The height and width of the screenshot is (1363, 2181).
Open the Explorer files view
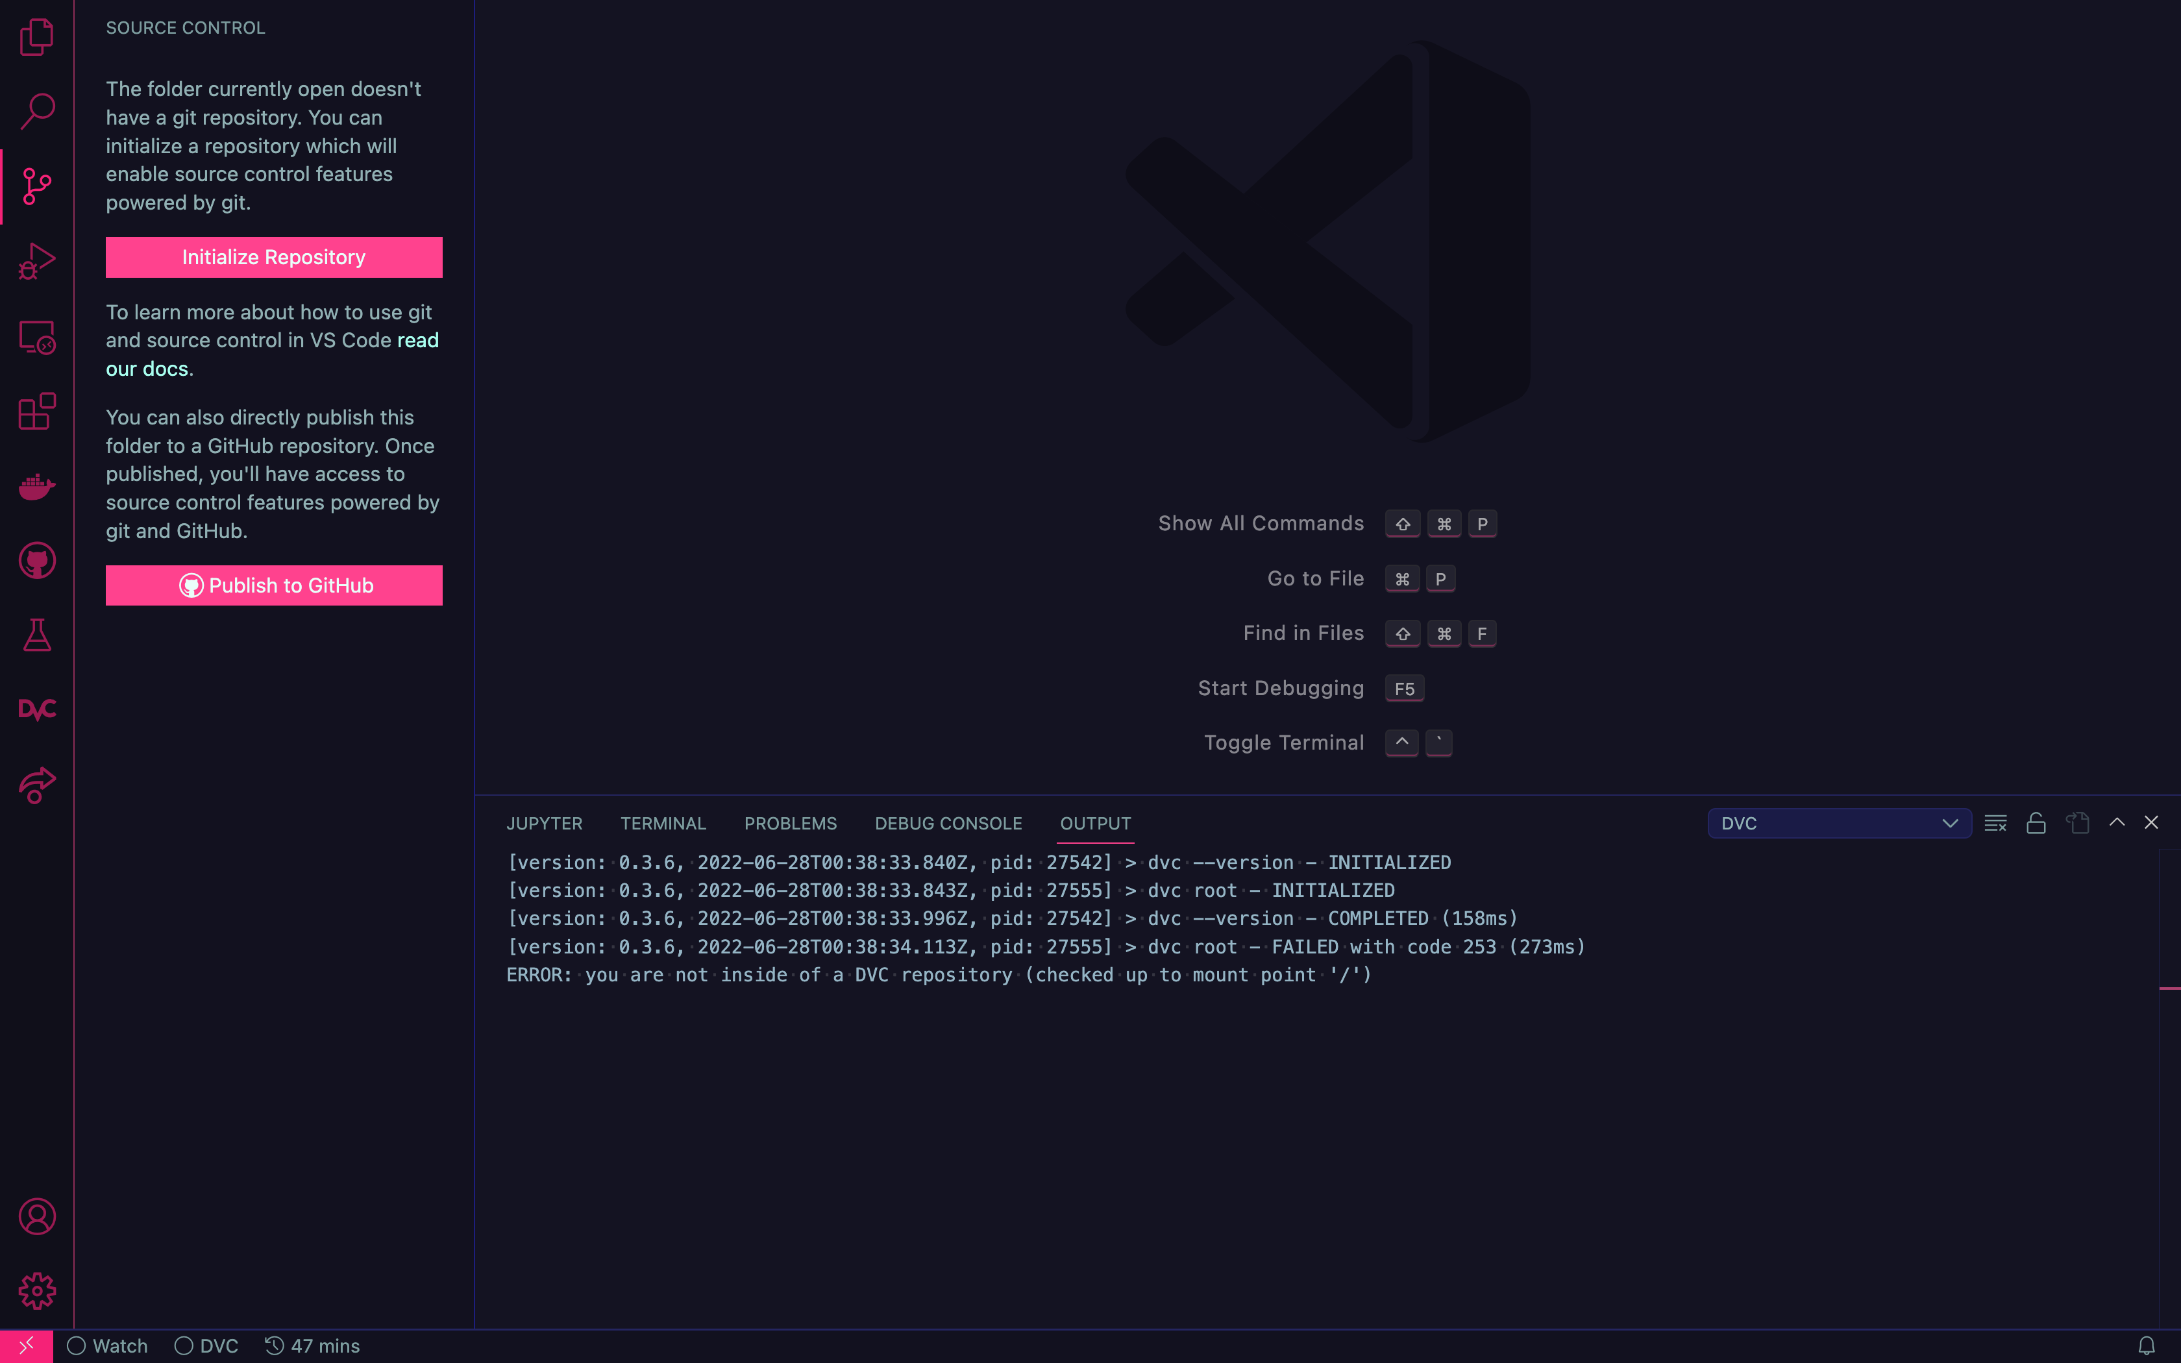click(x=37, y=37)
